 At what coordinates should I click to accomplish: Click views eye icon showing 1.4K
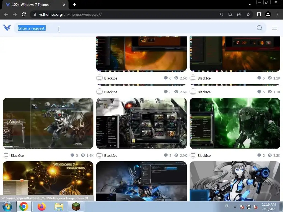83,155
